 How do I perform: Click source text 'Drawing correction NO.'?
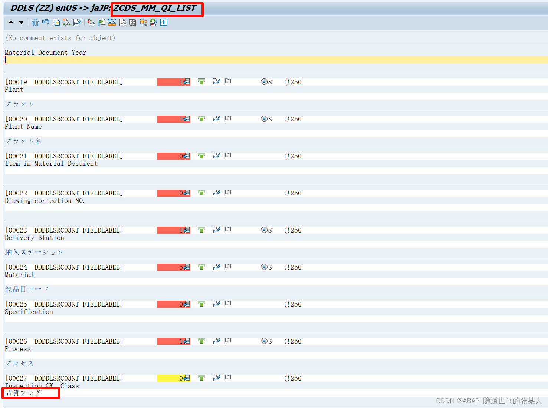point(45,201)
